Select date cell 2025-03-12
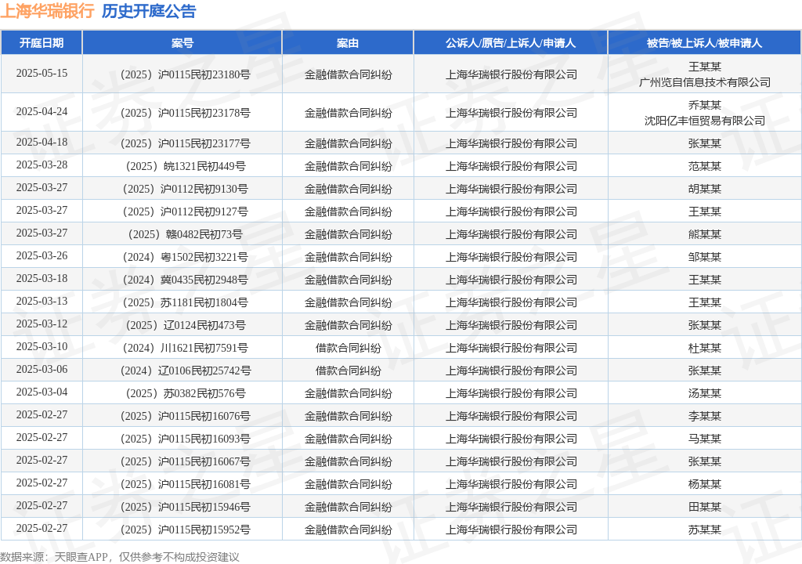 point(42,324)
